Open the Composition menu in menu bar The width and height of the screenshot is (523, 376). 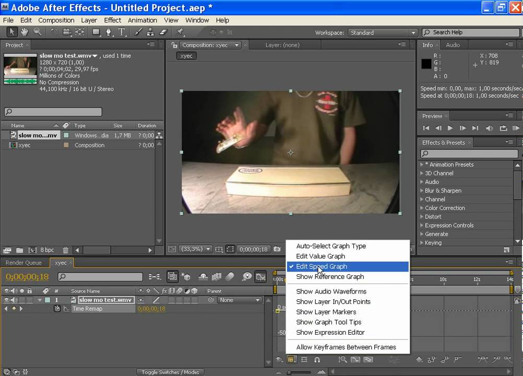pyautogui.click(x=56, y=20)
